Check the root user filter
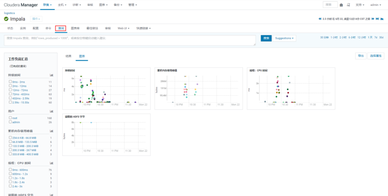This screenshot has width=388, height=196. 10,118
